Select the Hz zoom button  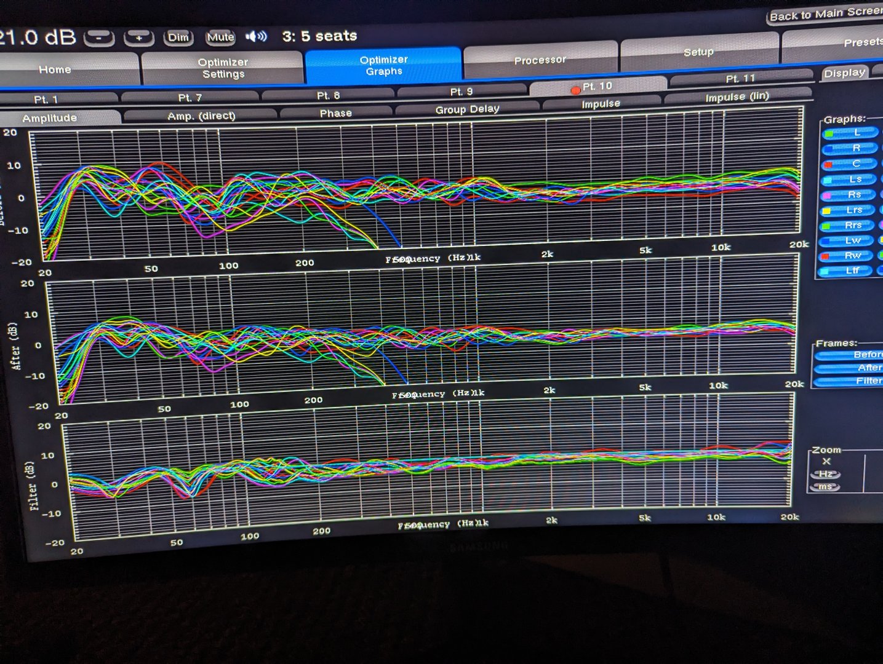(825, 474)
